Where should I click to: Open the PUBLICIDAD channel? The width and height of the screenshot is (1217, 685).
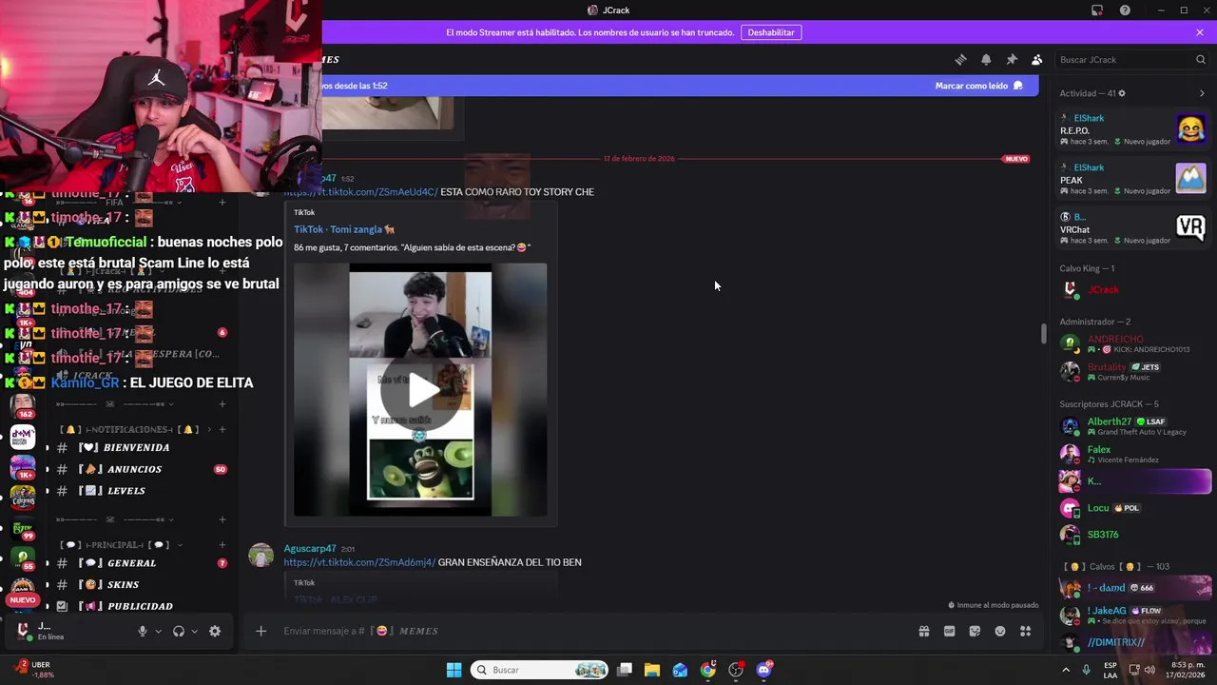(x=141, y=606)
